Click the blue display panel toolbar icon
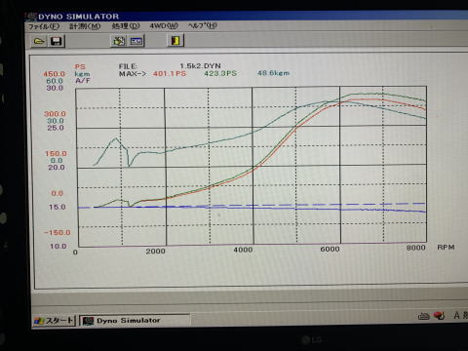Viewport: 468px width, 351px height. click(136, 41)
